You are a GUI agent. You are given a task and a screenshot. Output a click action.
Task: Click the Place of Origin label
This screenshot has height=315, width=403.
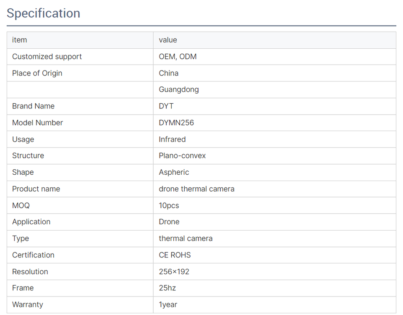37,73
